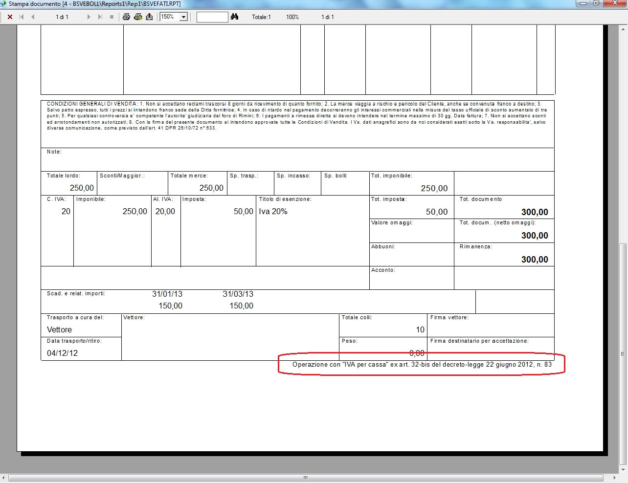Viewport: 628px width, 483px height.
Task: Click the 150,00 amount below 31/03/13
Action: [x=242, y=306]
